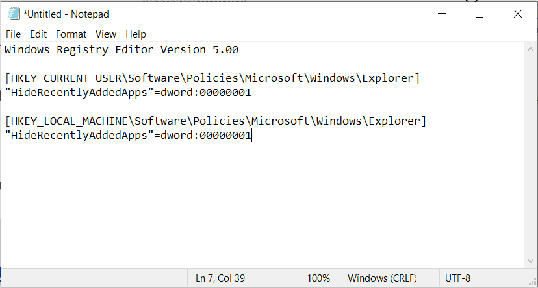Click the last "HideRecentlyAddedApps" dword line

click(x=127, y=136)
